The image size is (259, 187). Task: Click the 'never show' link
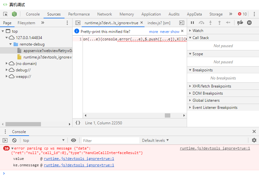pos(169,32)
